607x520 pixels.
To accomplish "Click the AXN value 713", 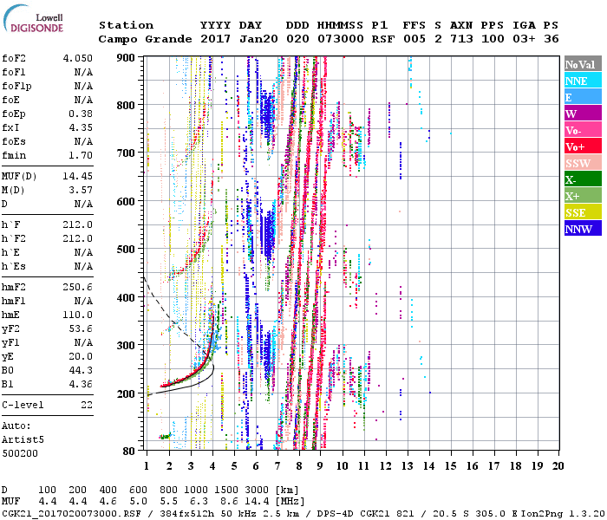I will point(461,39).
